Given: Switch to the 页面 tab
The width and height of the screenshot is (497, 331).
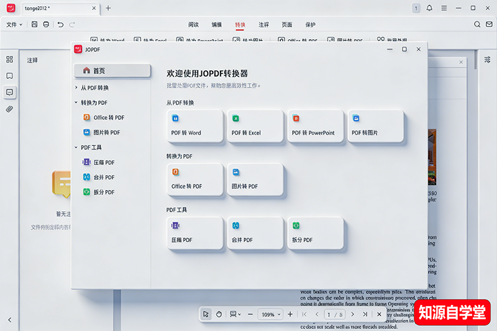Looking at the screenshot, I should 287,24.
